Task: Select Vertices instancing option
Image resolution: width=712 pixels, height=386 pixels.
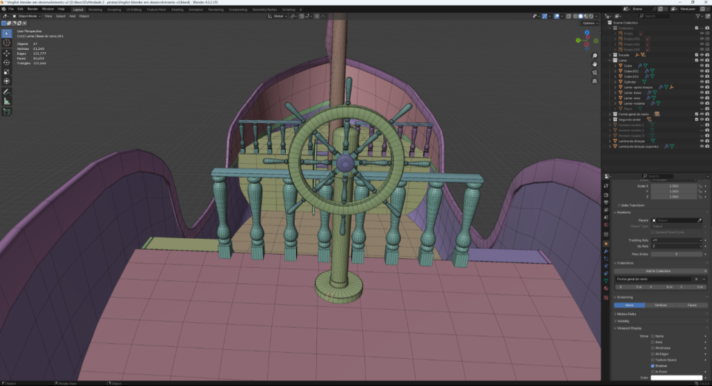Action: click(660, 305)
